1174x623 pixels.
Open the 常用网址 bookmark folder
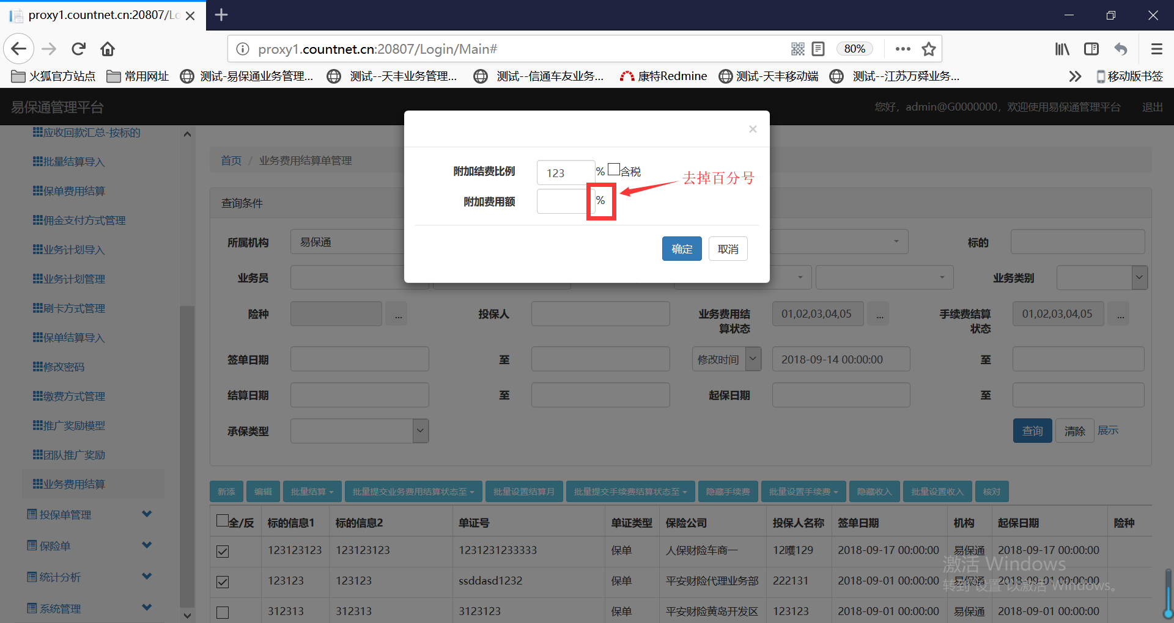coord(138,76)
